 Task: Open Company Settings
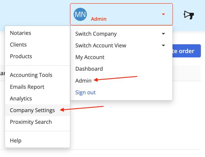(38, 110)
